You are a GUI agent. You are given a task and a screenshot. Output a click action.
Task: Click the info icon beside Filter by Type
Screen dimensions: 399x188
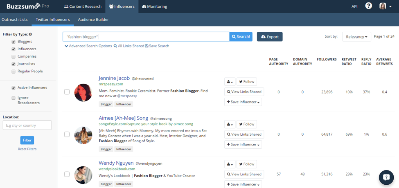(x=30, y=34)
